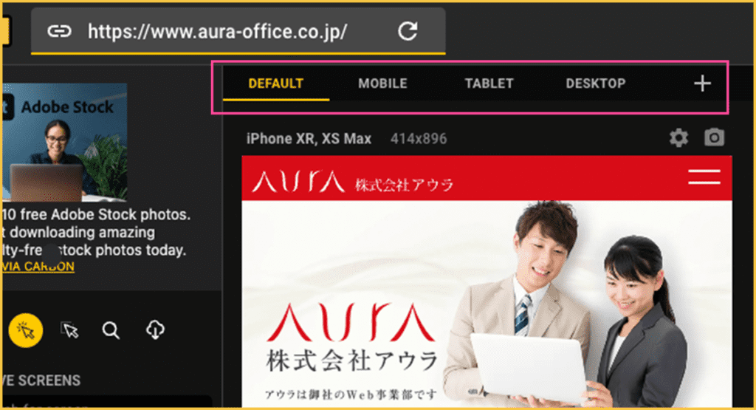Click the chain link icon in address bar

pyautogui.click(x=59, y=31)
